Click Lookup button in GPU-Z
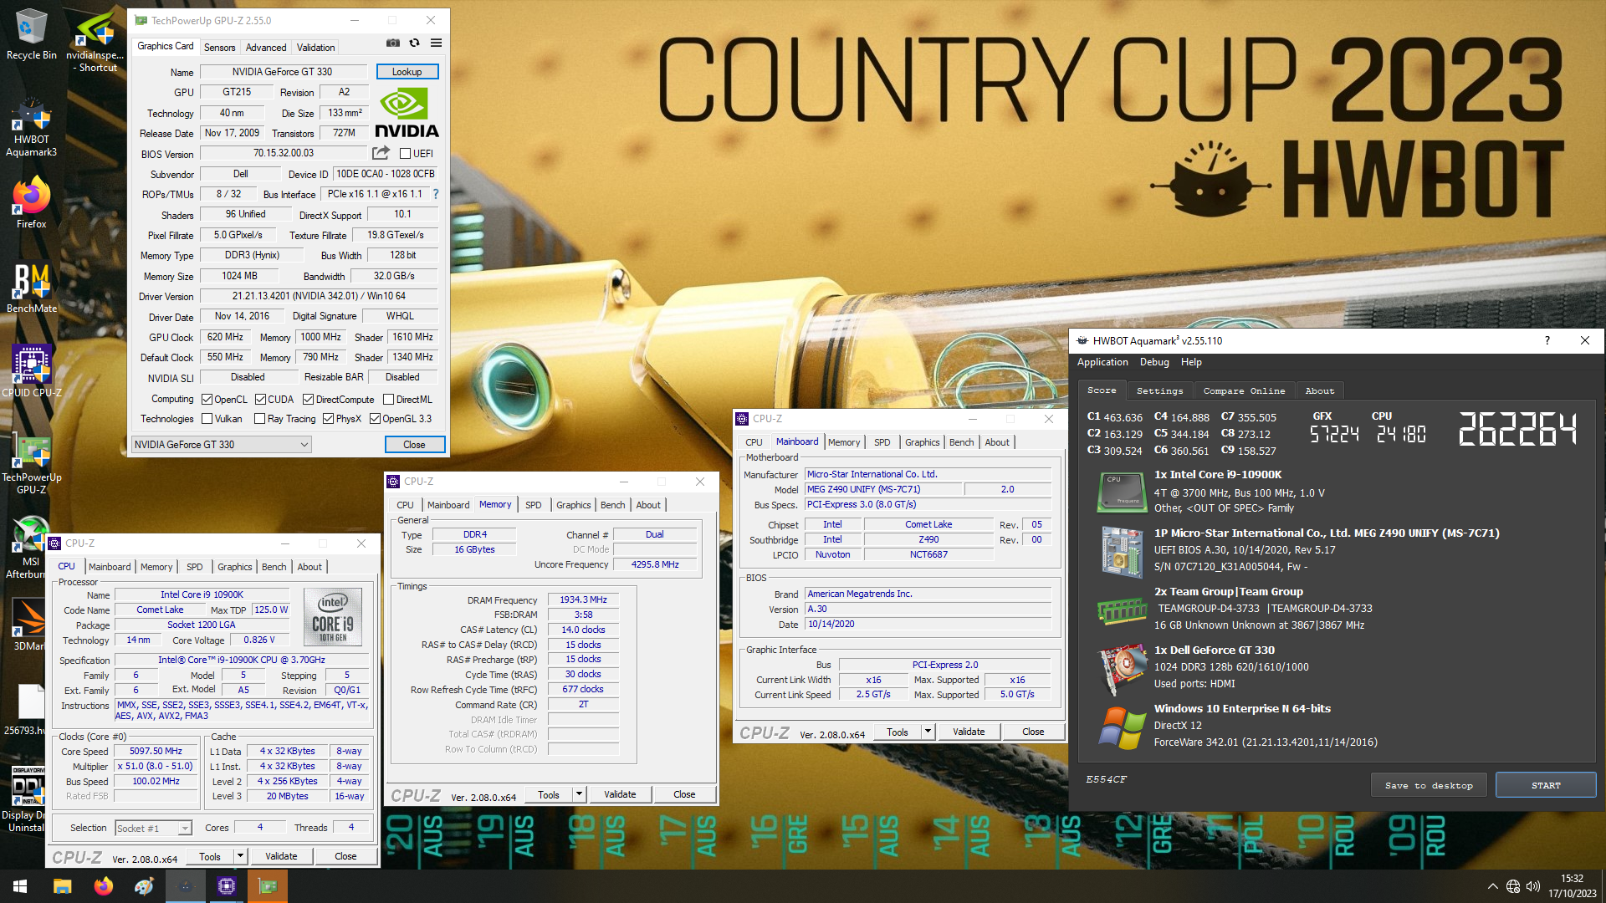 pyautogui.click(x=407, y=72)
